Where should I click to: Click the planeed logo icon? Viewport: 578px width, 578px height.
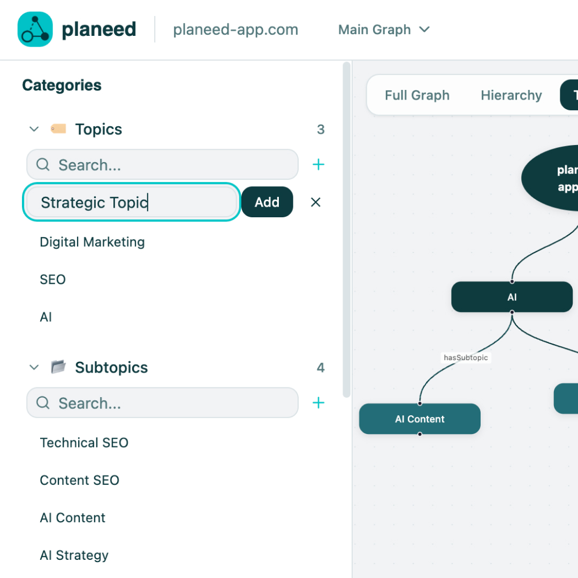[35, 29]
